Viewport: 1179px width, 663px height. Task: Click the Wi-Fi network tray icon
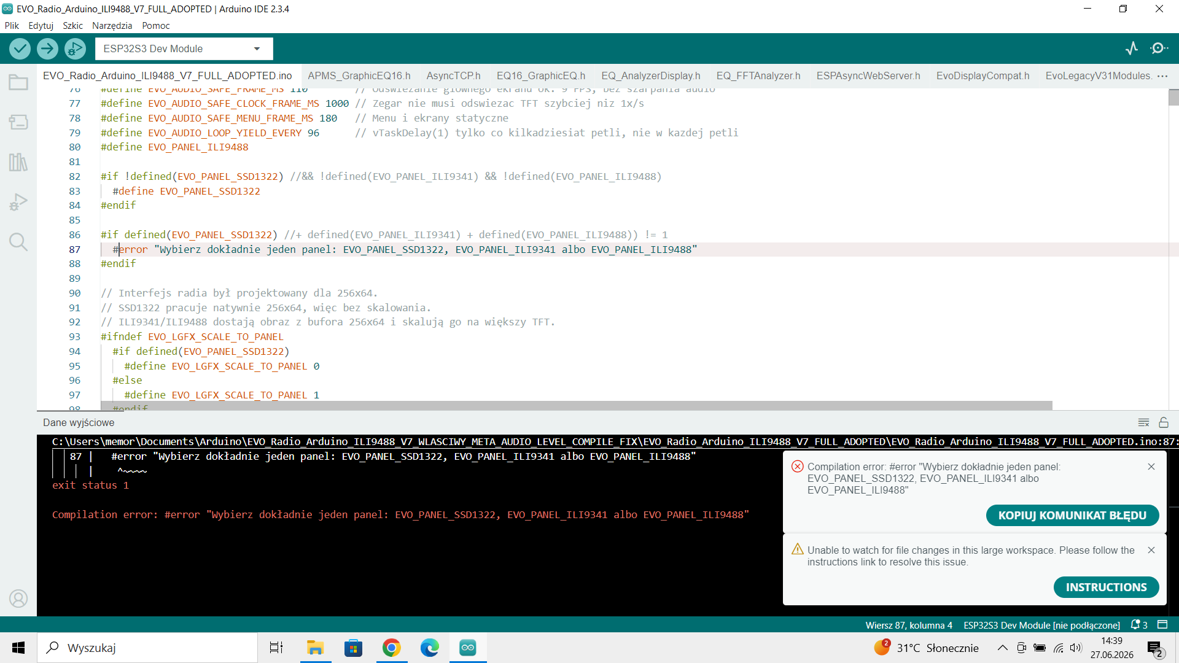1059,648
